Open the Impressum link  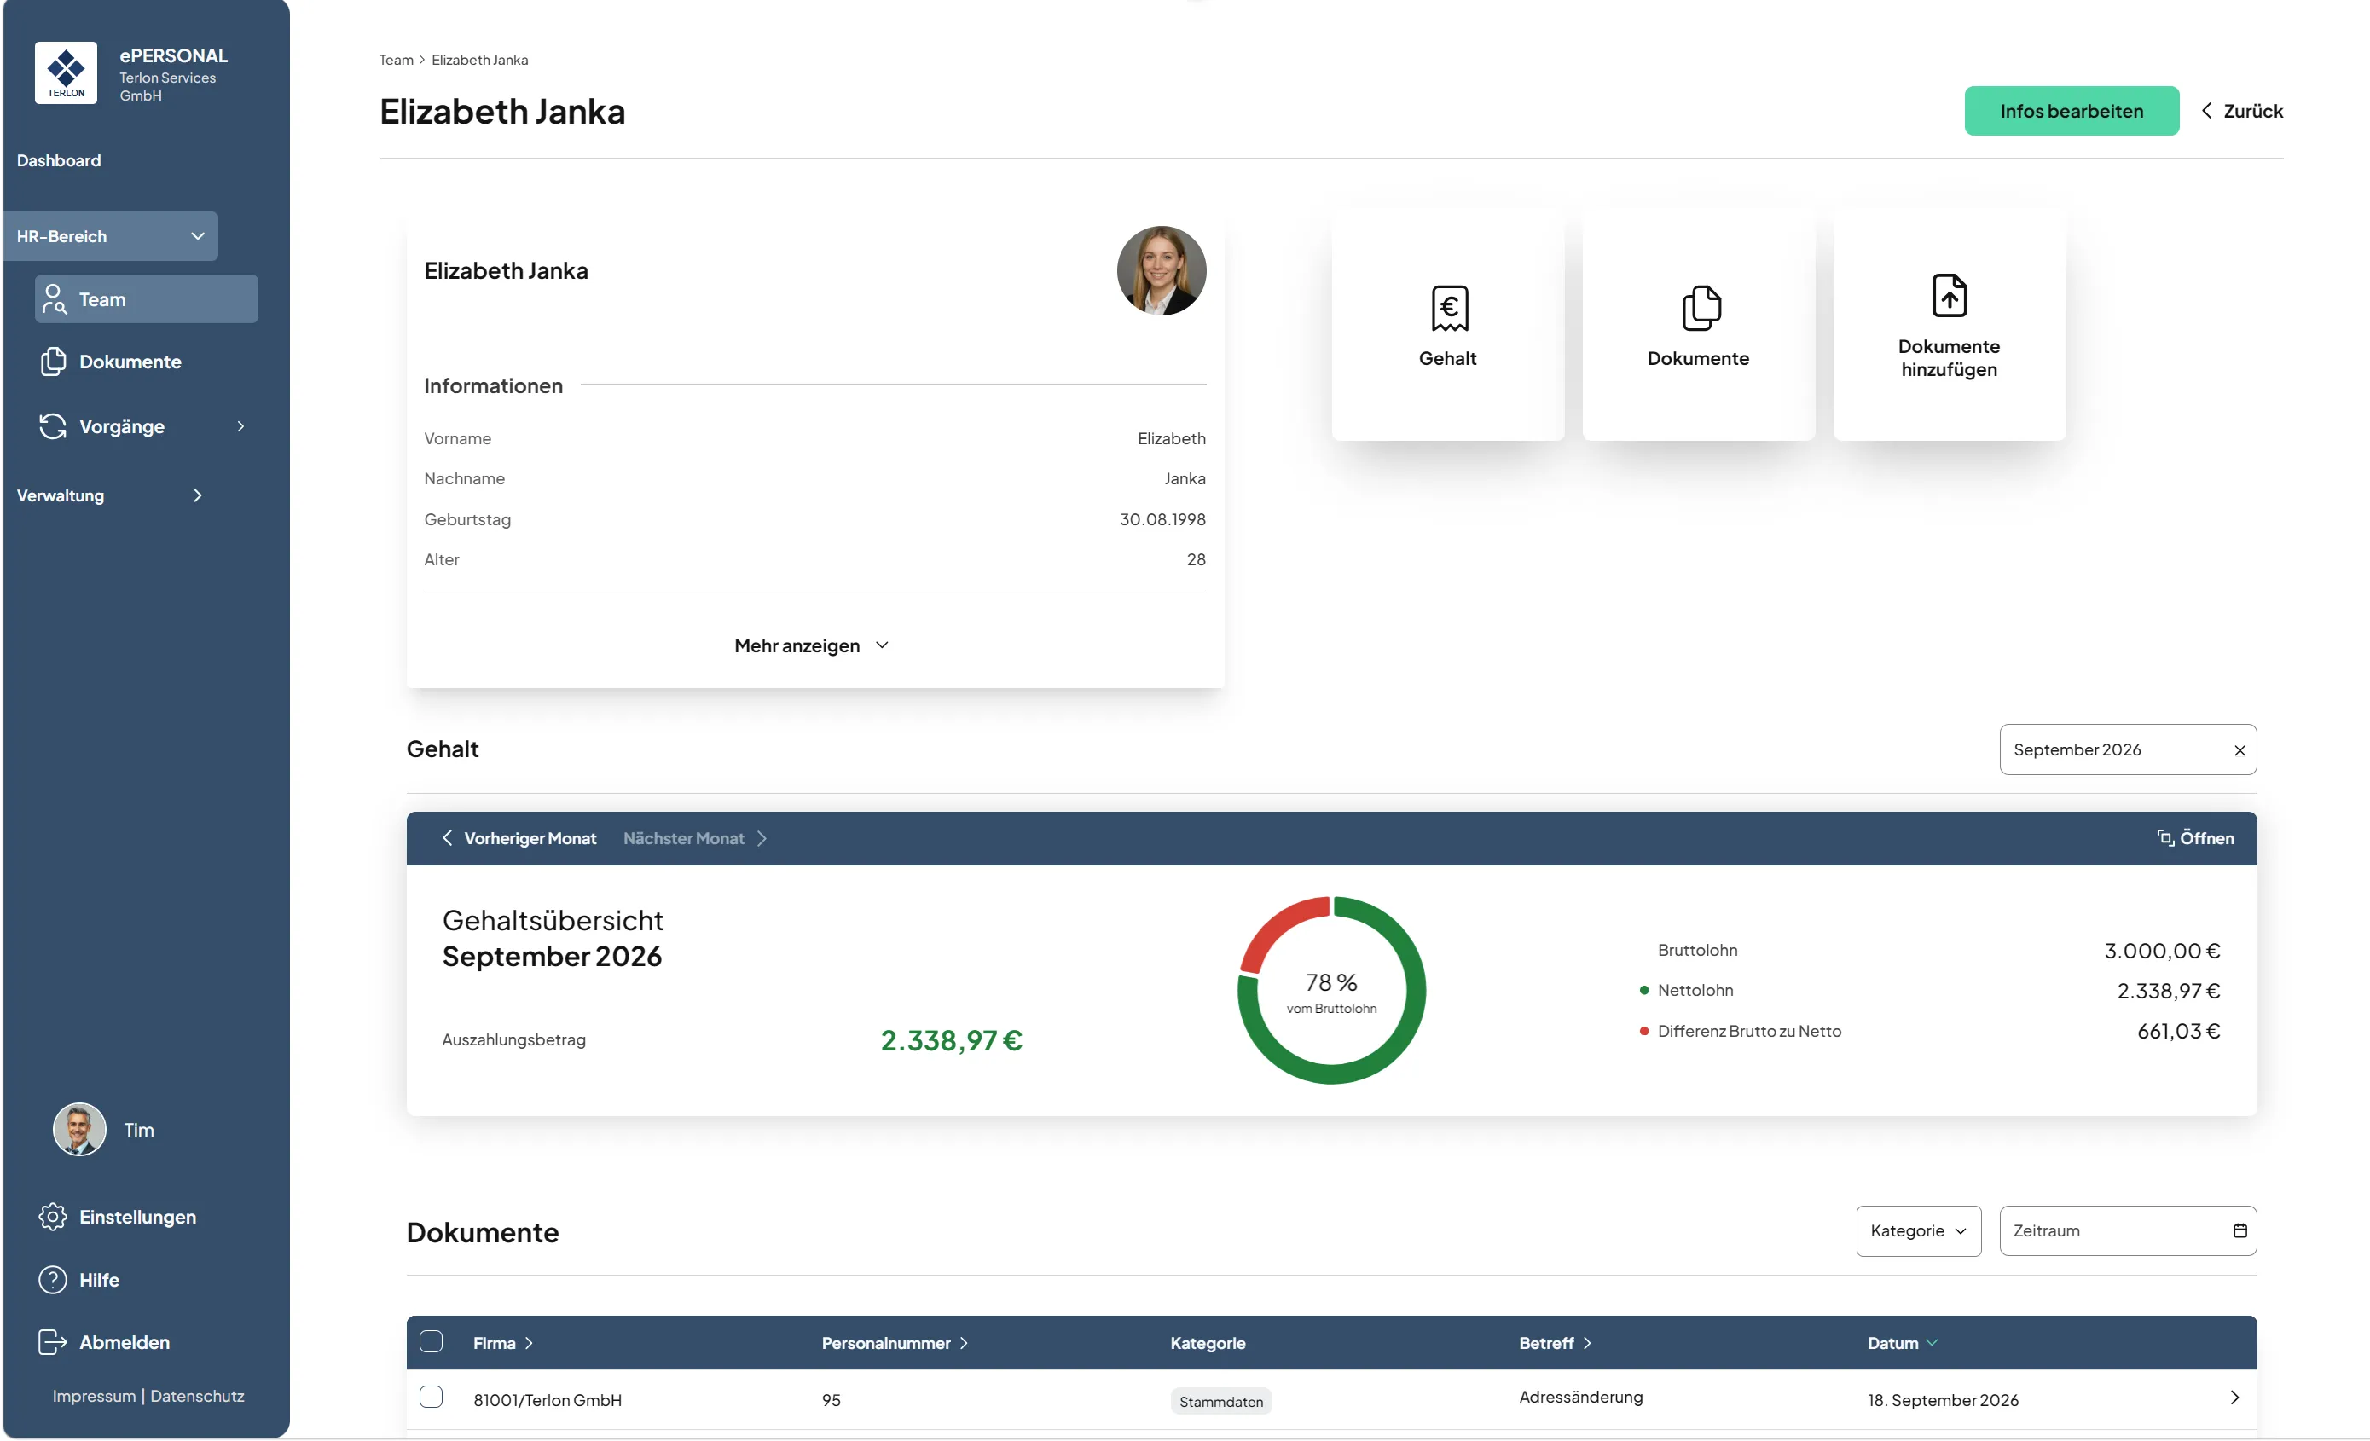tap(95, 1397)
